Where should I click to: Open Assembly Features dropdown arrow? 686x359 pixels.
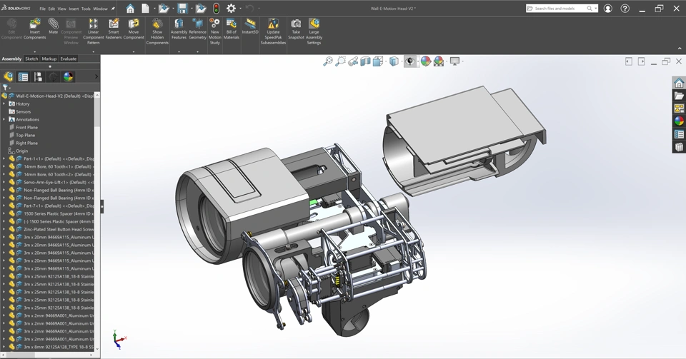179,51
